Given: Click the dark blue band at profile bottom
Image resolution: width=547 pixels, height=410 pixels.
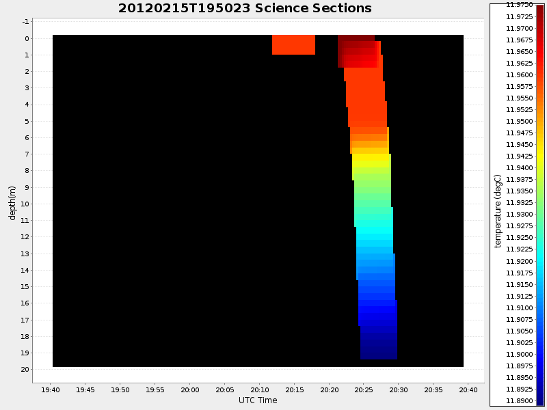Looking at the screenshot, I should 379,348.
